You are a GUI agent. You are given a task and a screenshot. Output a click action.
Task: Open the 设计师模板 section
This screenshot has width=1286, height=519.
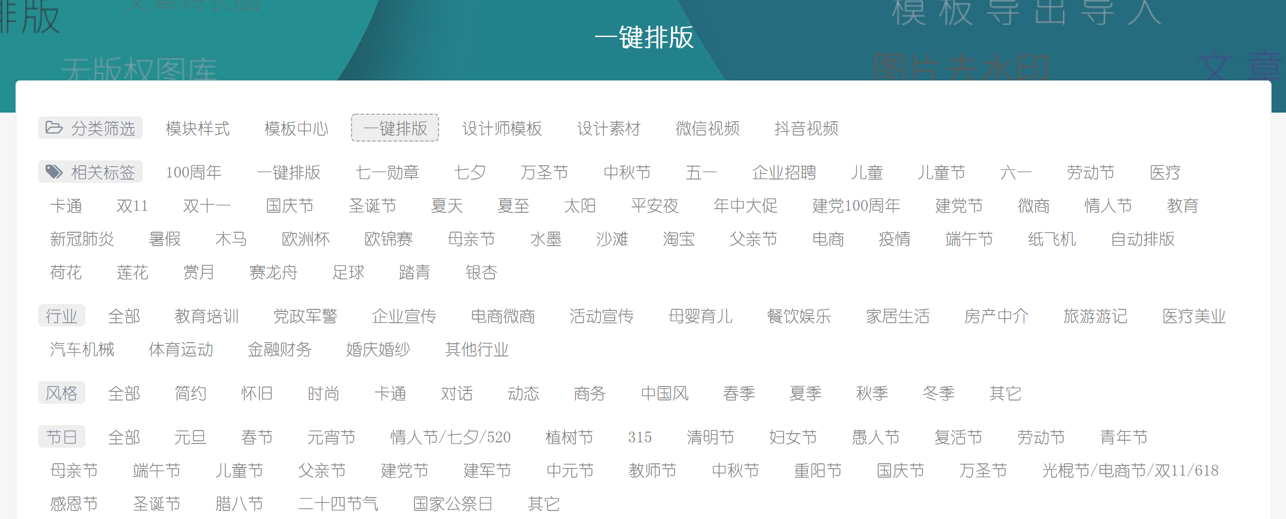click(x=502, y=129)
